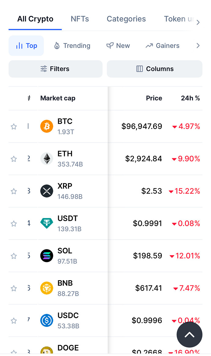This screenshot has height=356, width=211.
Task: Click the Tether USDT logo
Action: 46,223
